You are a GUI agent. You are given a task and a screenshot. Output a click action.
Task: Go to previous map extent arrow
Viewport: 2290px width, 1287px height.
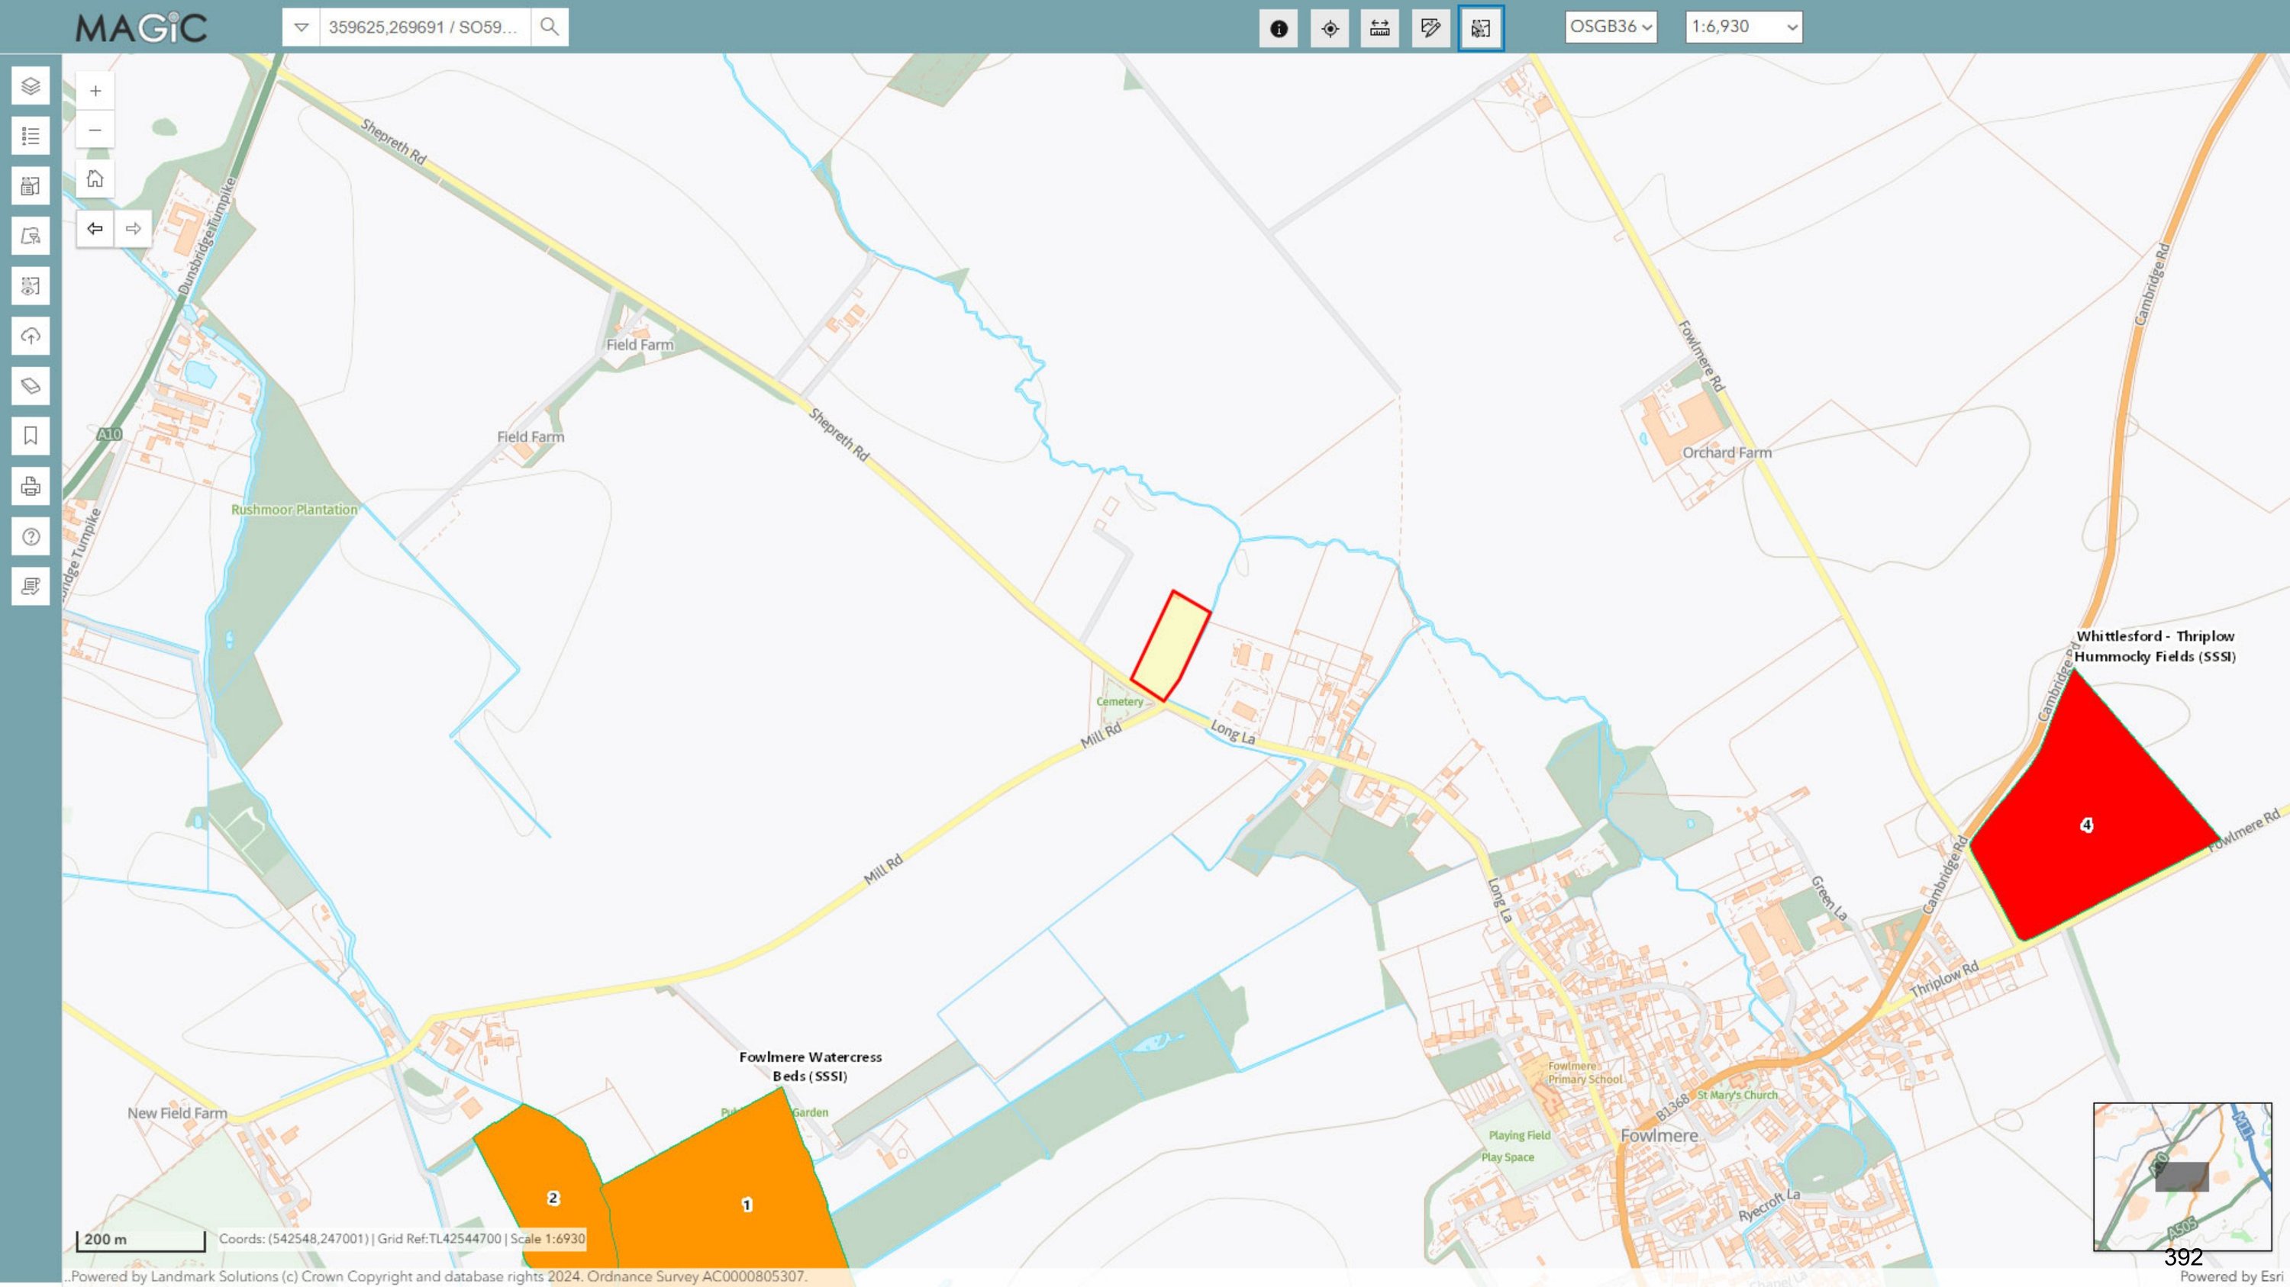(95, 228)
